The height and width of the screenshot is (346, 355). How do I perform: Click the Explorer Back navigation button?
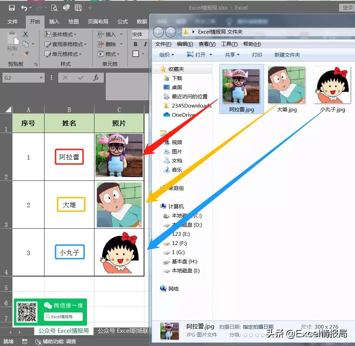158,32
